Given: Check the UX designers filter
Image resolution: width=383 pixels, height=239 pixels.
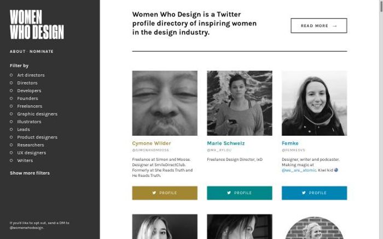Looking at the screenshot, I should point(11,153).
